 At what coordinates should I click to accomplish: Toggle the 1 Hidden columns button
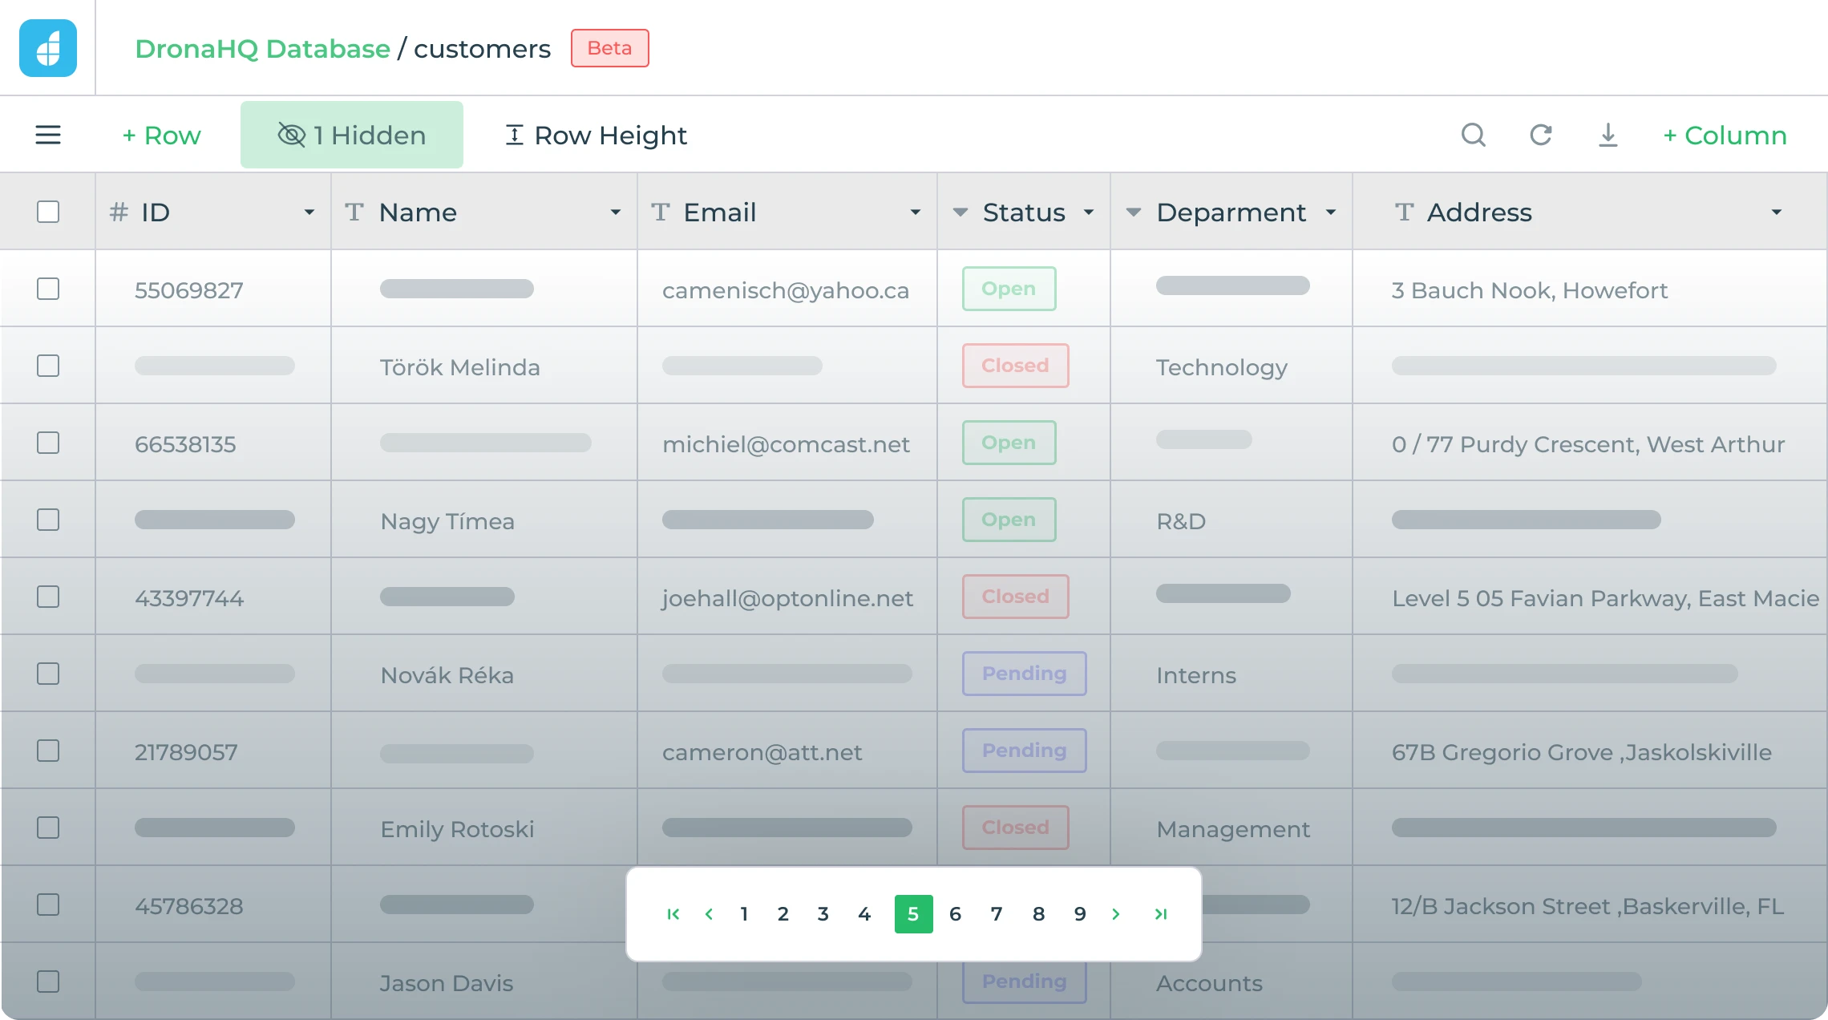click(x=352, y=135)
